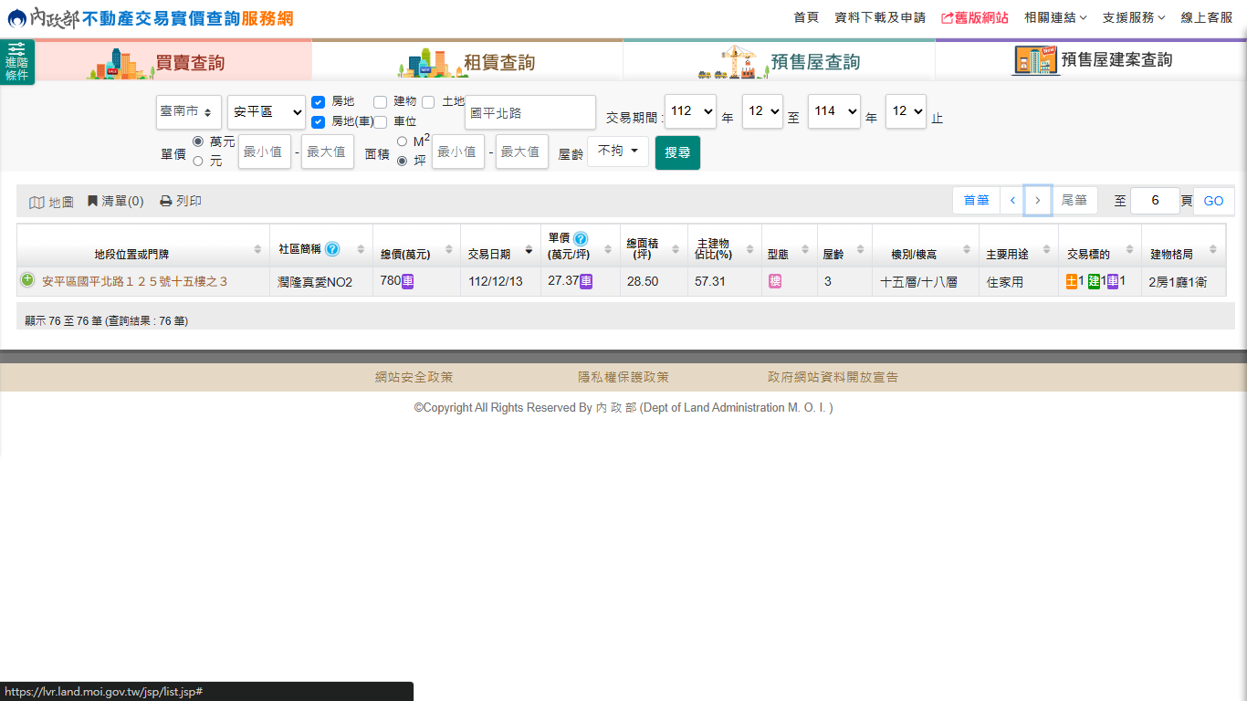Click the green plus icon to expand row
The width and height of the screenshot is (1247, 701).
coord(27,280)
